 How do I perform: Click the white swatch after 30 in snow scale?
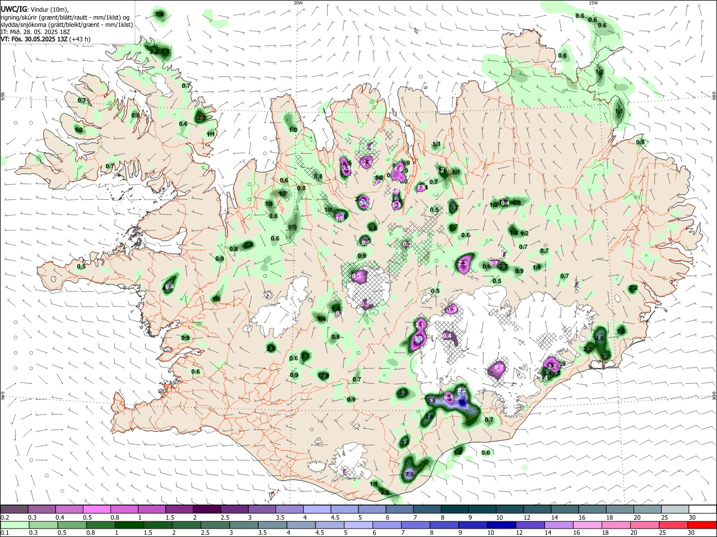tap(701, 510)
